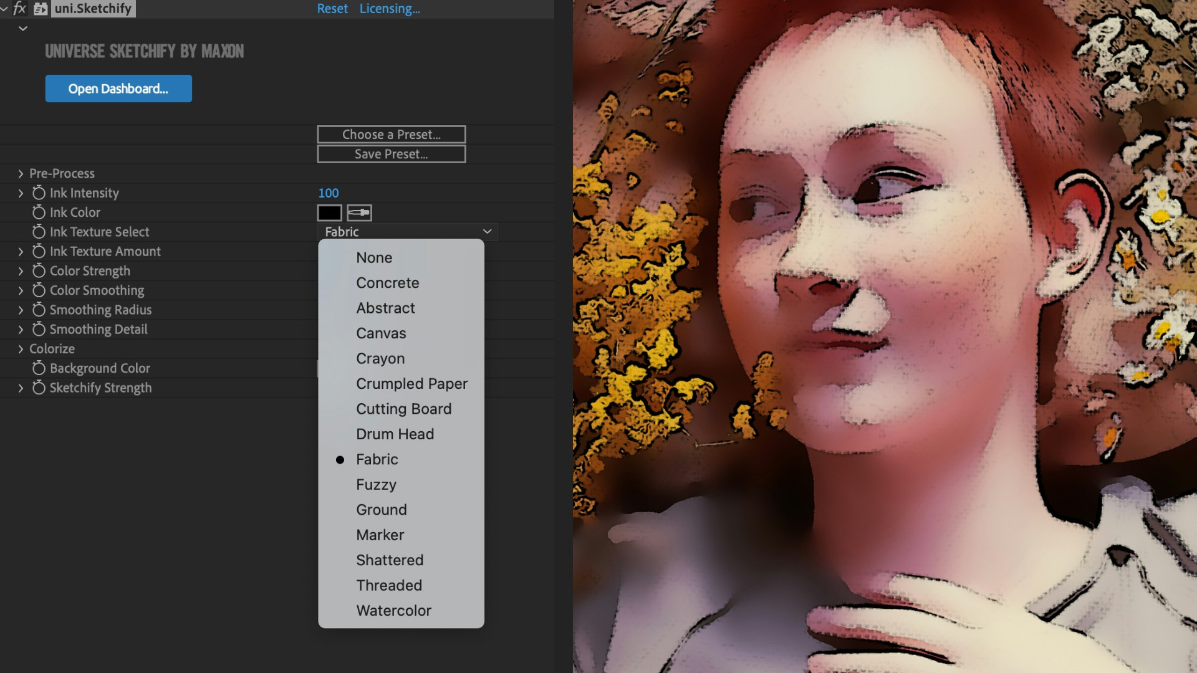Select the None texture option
The width and height of the screenshot is (1197, 673).
pyautogui.click(x=374, y=258)
